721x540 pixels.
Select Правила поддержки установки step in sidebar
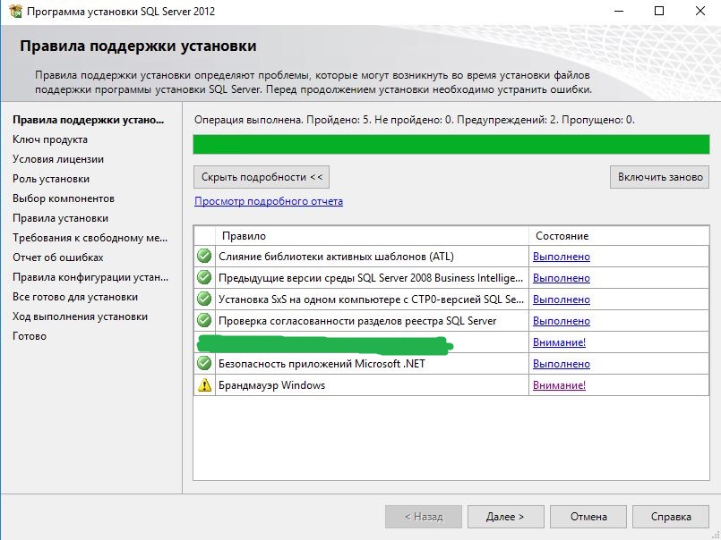tap(89, 120)
